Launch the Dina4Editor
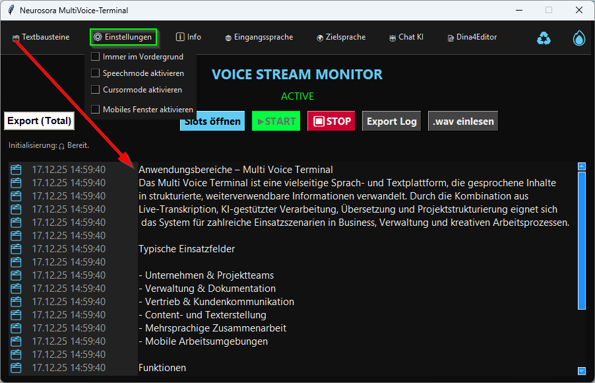This screenshot has width=595, height=383. [472, 38]
